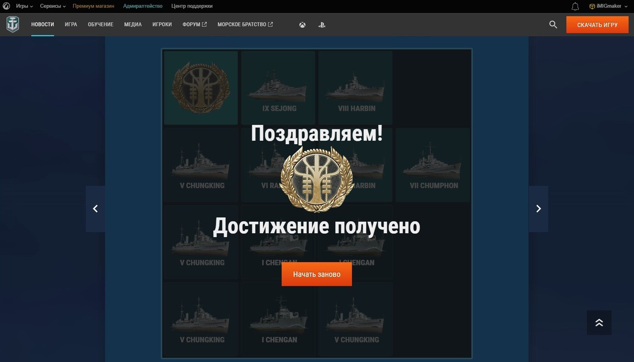Open the PlayStation platform icon
The width and height of the screenshot is (634, 362).
(322, 25)
